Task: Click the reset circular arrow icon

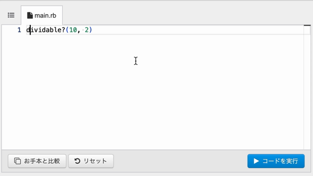Action: [77, 161]
